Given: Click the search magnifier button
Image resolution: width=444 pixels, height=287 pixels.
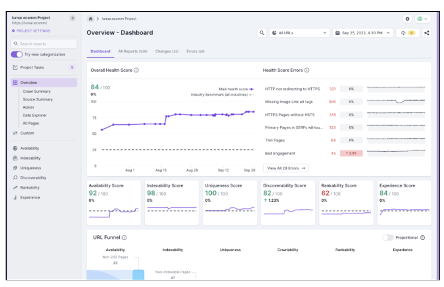Looking at the screenshot, I should [262, 33].
